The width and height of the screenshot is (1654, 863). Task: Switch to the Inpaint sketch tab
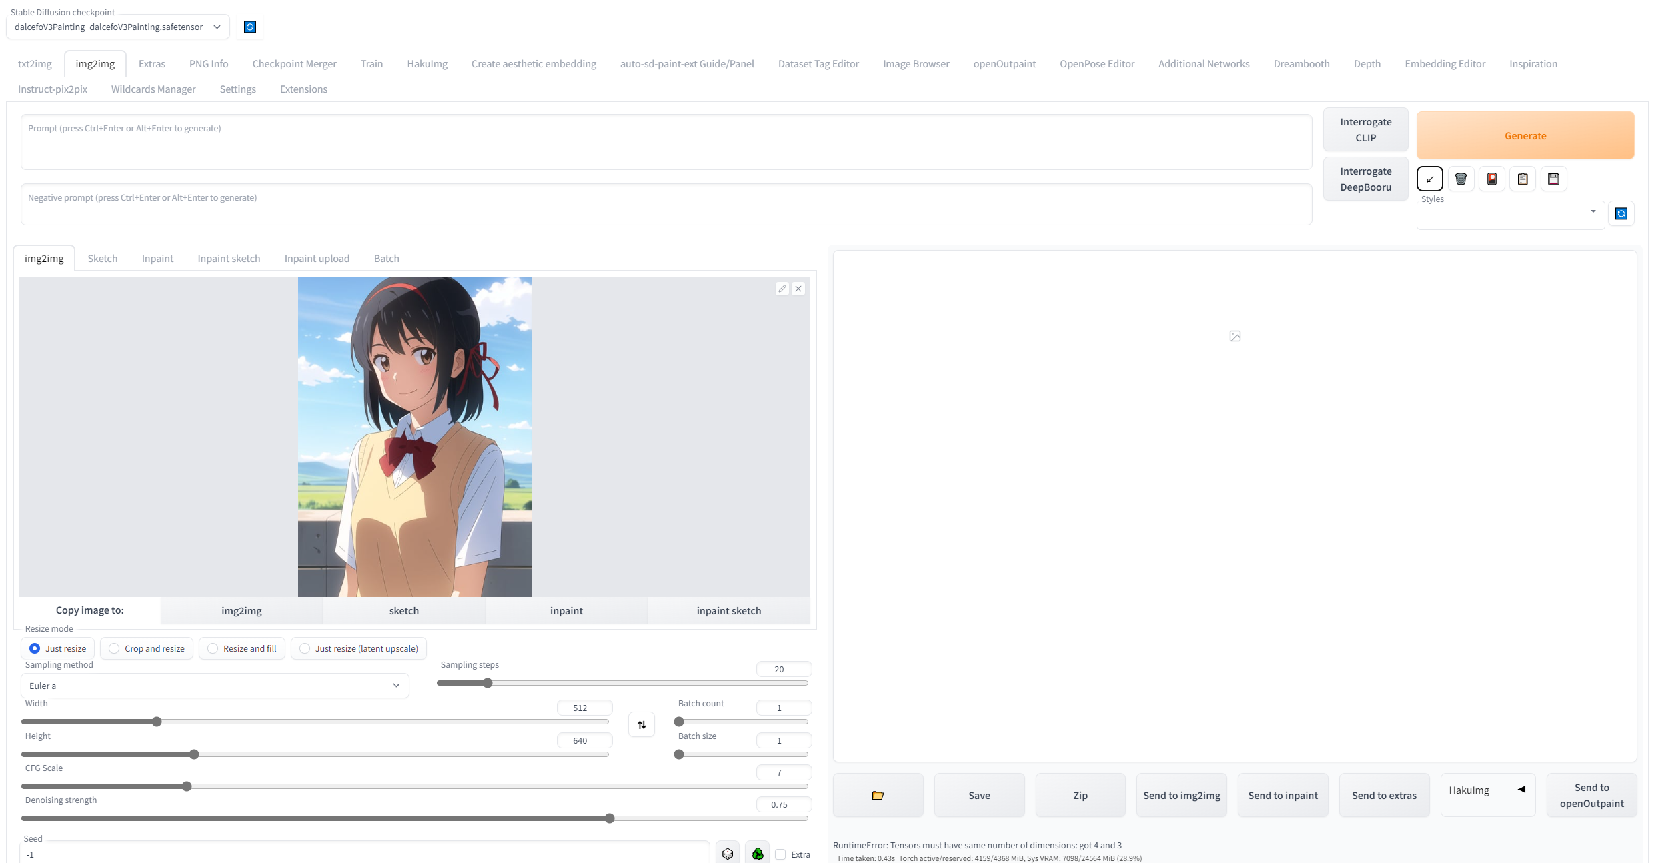point(228,258)
